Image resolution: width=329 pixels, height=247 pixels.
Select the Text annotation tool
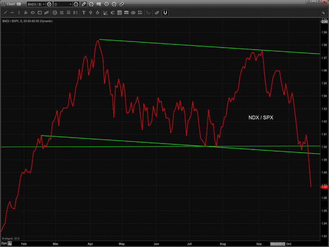[84, 13]
